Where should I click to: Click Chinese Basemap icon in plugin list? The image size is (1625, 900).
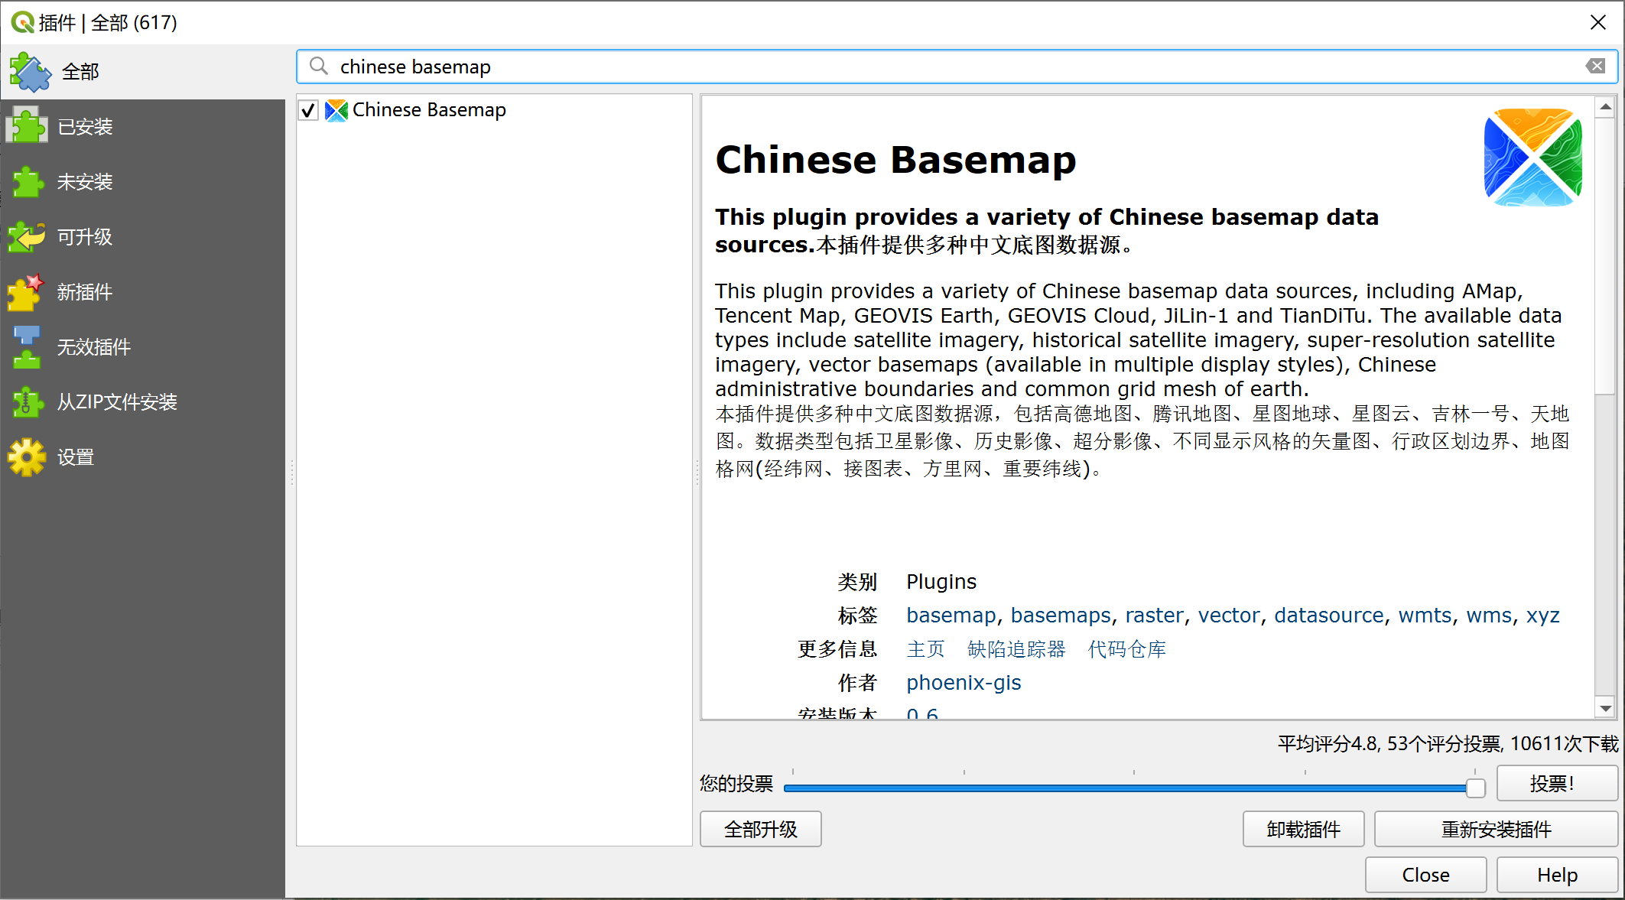tap(336, 110)
